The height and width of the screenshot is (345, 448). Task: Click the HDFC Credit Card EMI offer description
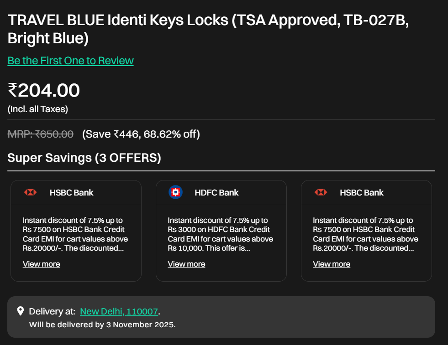click(x=220, y=234)
